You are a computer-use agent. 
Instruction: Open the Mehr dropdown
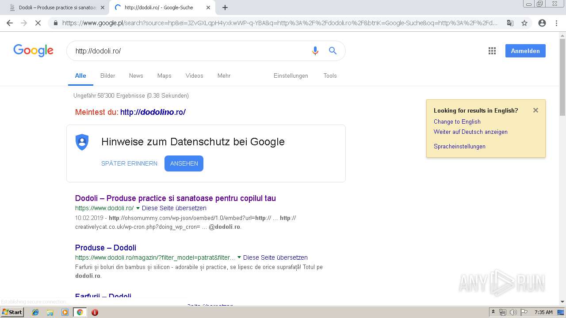[x=224, y=76]
